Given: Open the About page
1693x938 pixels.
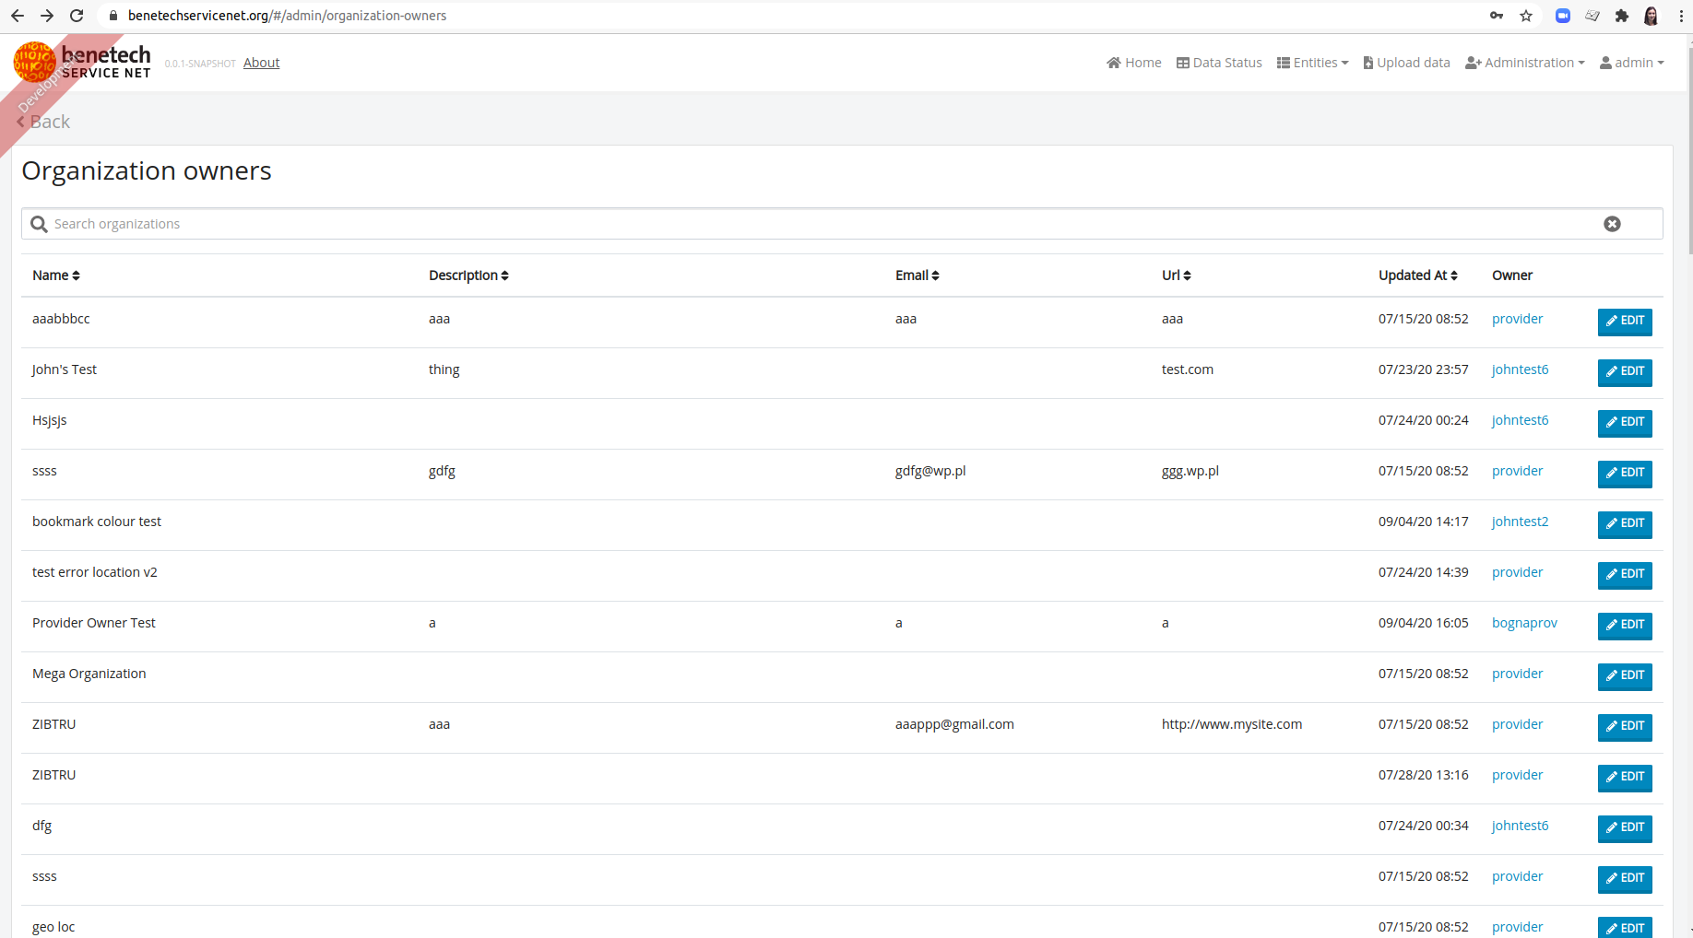Looking at the screenshot, I should point(261,62).
